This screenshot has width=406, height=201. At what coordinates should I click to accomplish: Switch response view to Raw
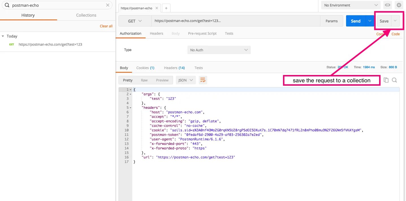tap(144, 80)
